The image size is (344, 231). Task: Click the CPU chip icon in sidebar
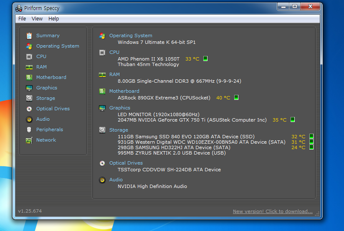tap(29, 57)
